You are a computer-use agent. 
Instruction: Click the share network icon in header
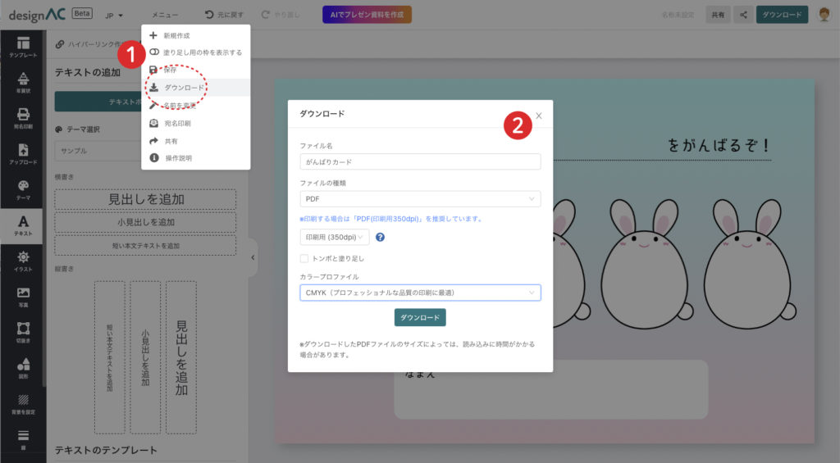coord(743,15)
